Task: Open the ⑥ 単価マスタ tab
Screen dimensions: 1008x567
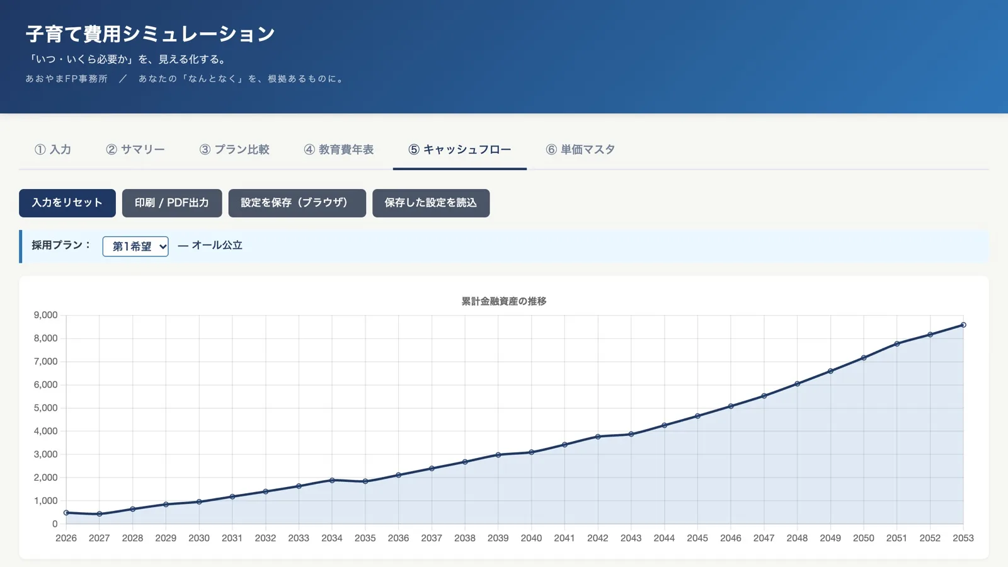Action: tap(580, 150)
